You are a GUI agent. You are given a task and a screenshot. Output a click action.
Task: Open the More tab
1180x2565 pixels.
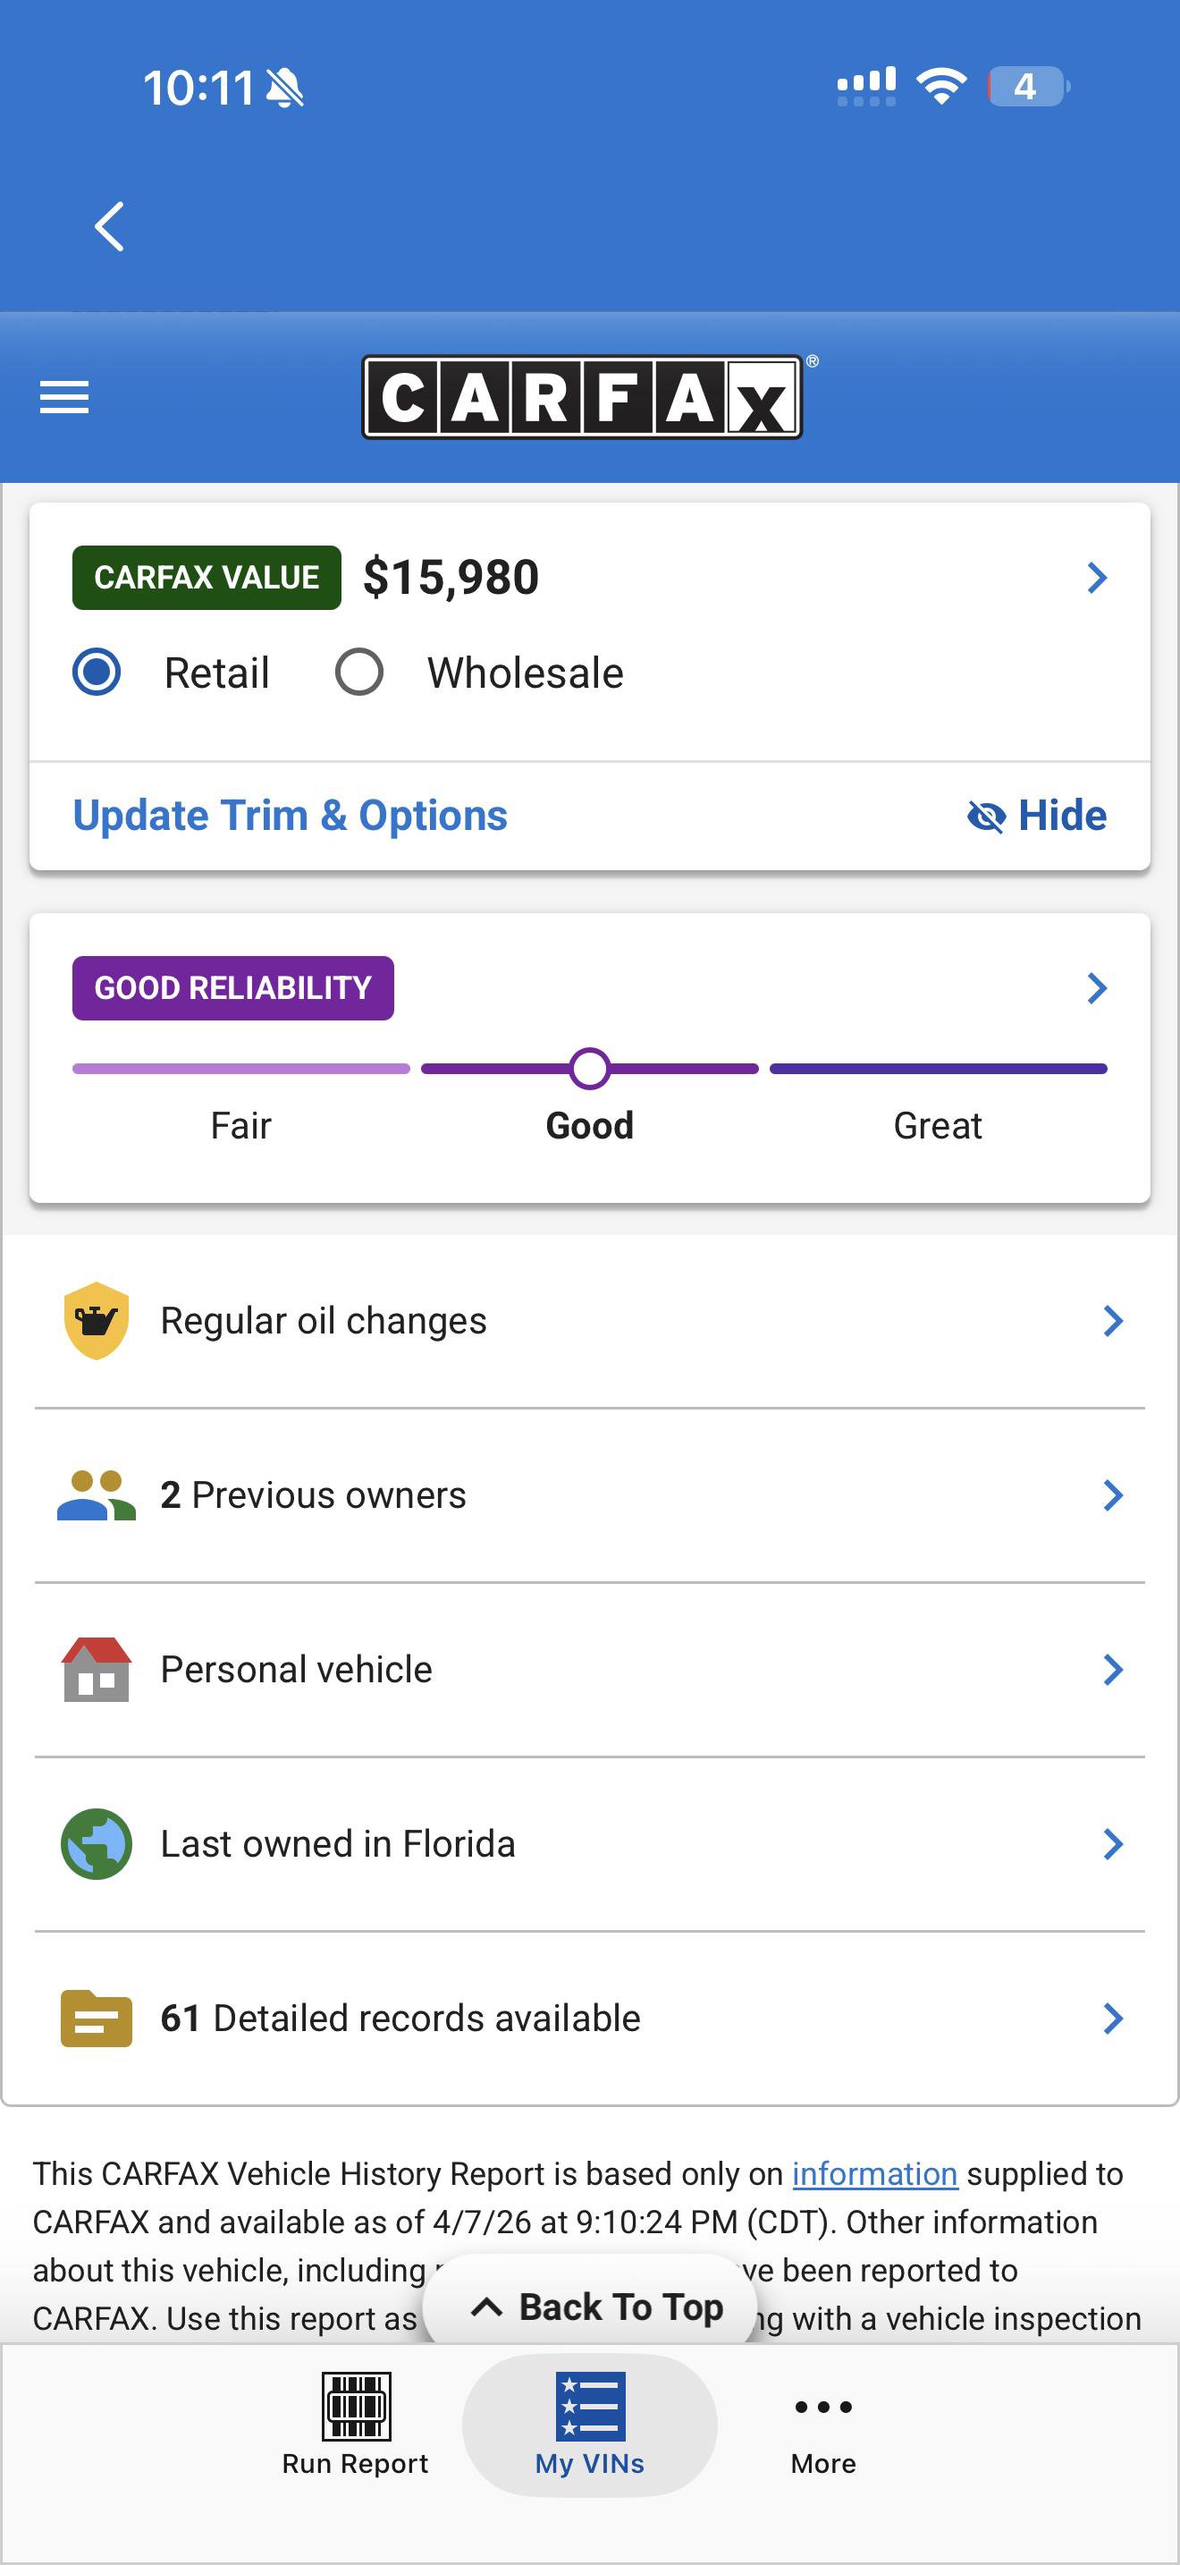(x=822, y=2425)
